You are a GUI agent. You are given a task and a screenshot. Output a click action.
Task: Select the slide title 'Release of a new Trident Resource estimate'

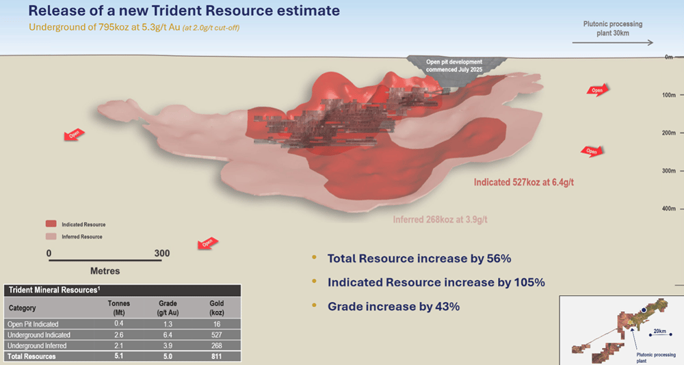pyautogui.click(x=184, y=10)
